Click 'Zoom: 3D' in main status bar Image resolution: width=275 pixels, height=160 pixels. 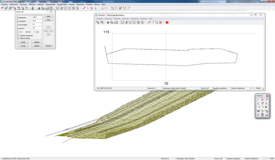click(218, 159)
